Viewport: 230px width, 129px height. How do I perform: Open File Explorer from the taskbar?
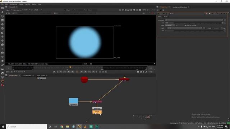point(68,126)
